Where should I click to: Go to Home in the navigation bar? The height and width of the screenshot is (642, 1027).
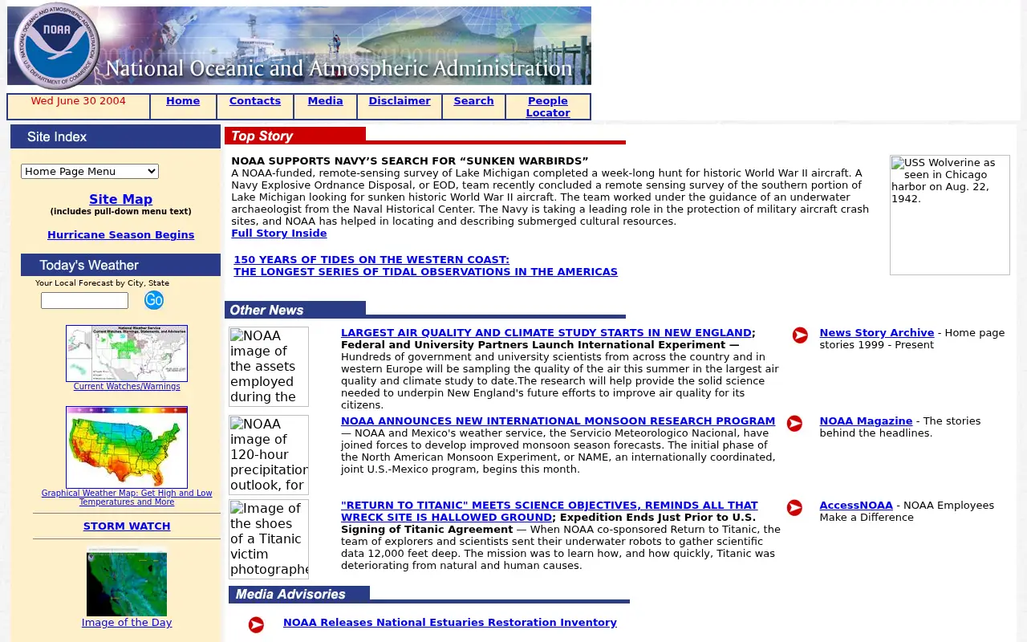click(x=183, y=101)
